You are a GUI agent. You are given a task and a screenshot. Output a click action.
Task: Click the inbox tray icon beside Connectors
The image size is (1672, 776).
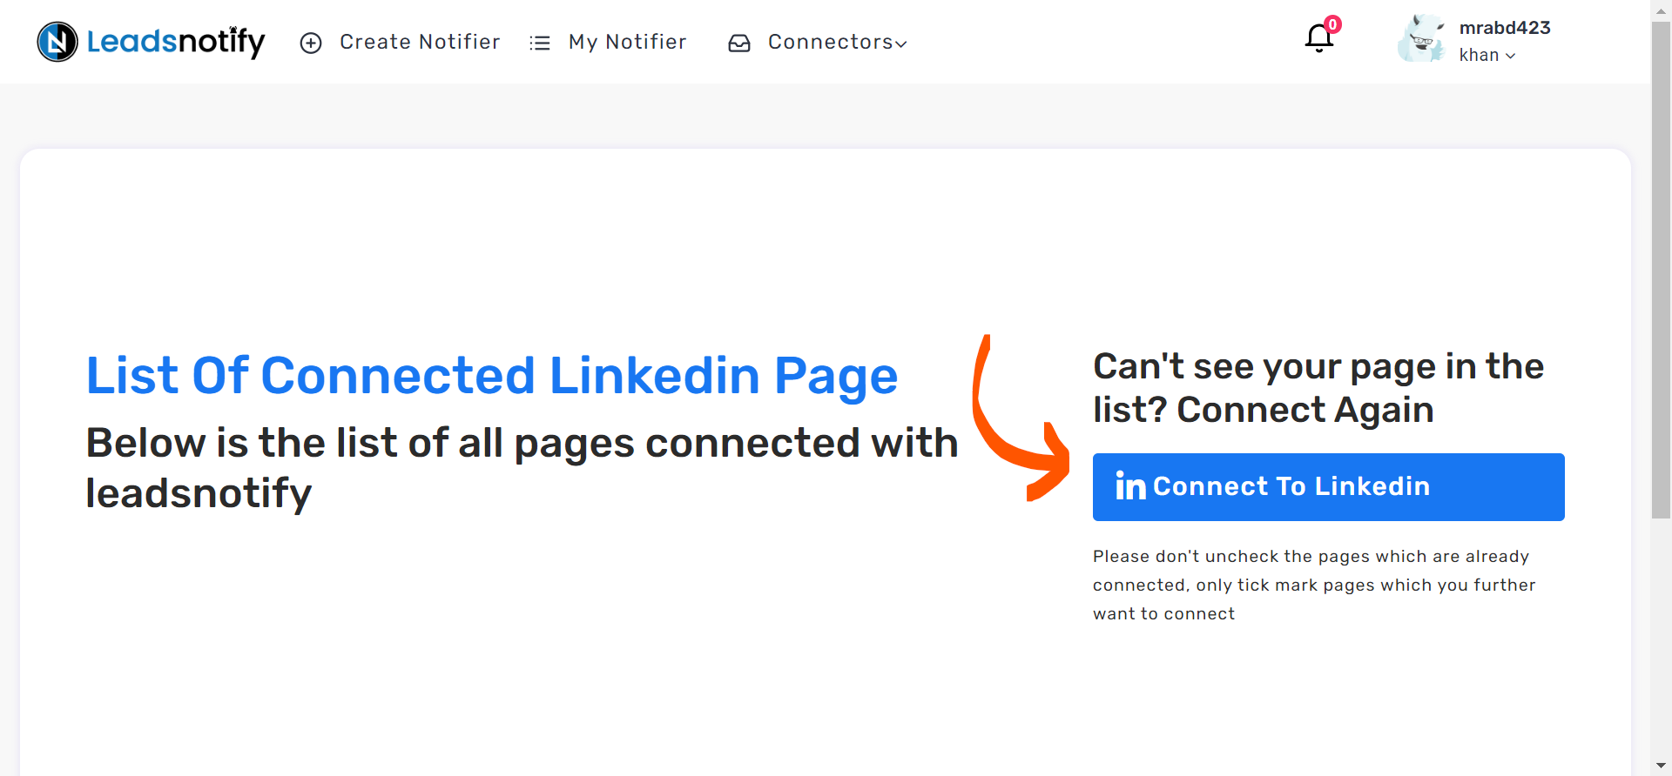click(x=739, y=43)
